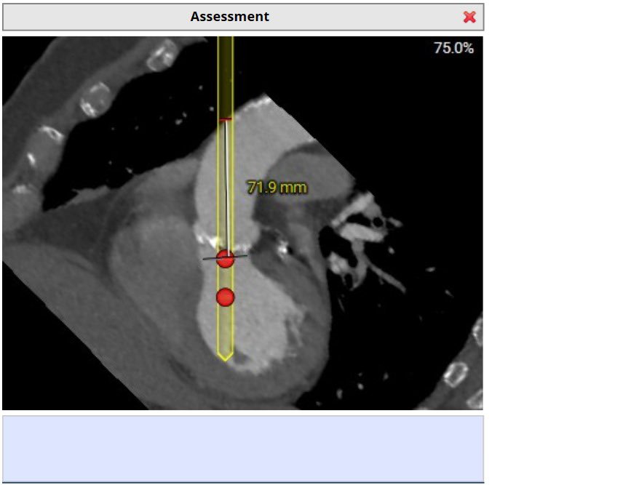Screen dimensions: 631x485
Task: Select the upper red marker on the annulus line
Action: click(x=226, y=259)
